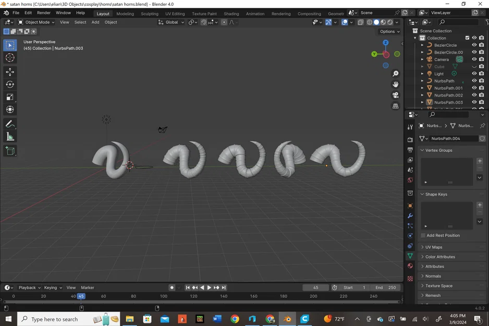
Task: Switch orthographic/perspective grid icon
Action: (x=396, y=106)
